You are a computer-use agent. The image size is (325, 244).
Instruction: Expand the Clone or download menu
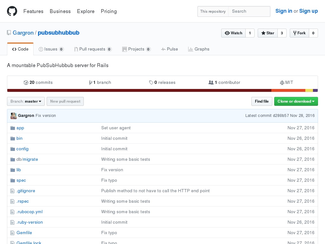(x=296, y=101)
